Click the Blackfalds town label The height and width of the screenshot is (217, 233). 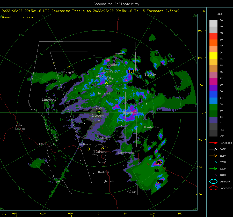tap(110, 71)
